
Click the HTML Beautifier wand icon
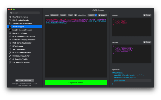coord(10,53)
